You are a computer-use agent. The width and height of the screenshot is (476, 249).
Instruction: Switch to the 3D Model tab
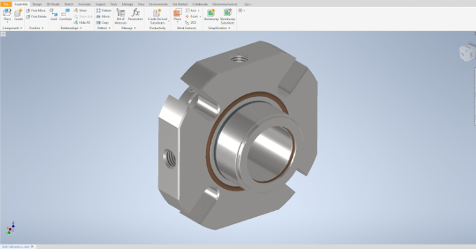coord(53,5)
